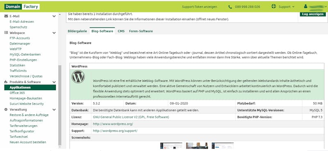The height and width of the screenshot is (151, 328).
Task: Click Neuen Account bestellen
Action: point(28,142)
